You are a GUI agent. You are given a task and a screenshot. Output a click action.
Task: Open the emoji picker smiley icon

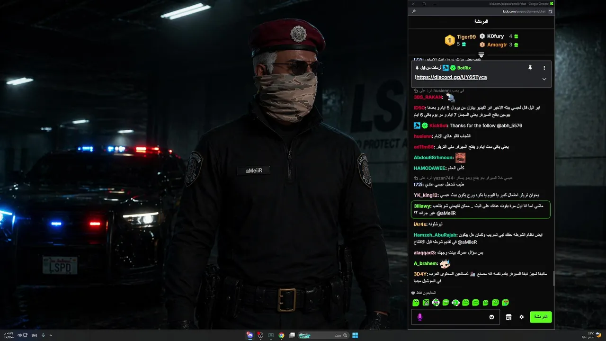491,317
